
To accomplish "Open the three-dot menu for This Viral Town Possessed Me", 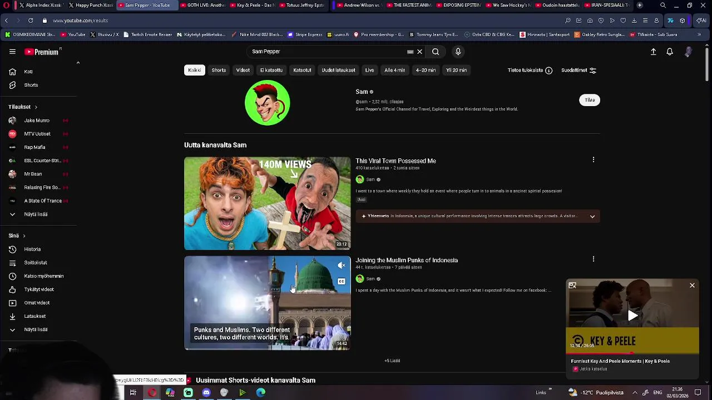I will [x=594, y=160].
